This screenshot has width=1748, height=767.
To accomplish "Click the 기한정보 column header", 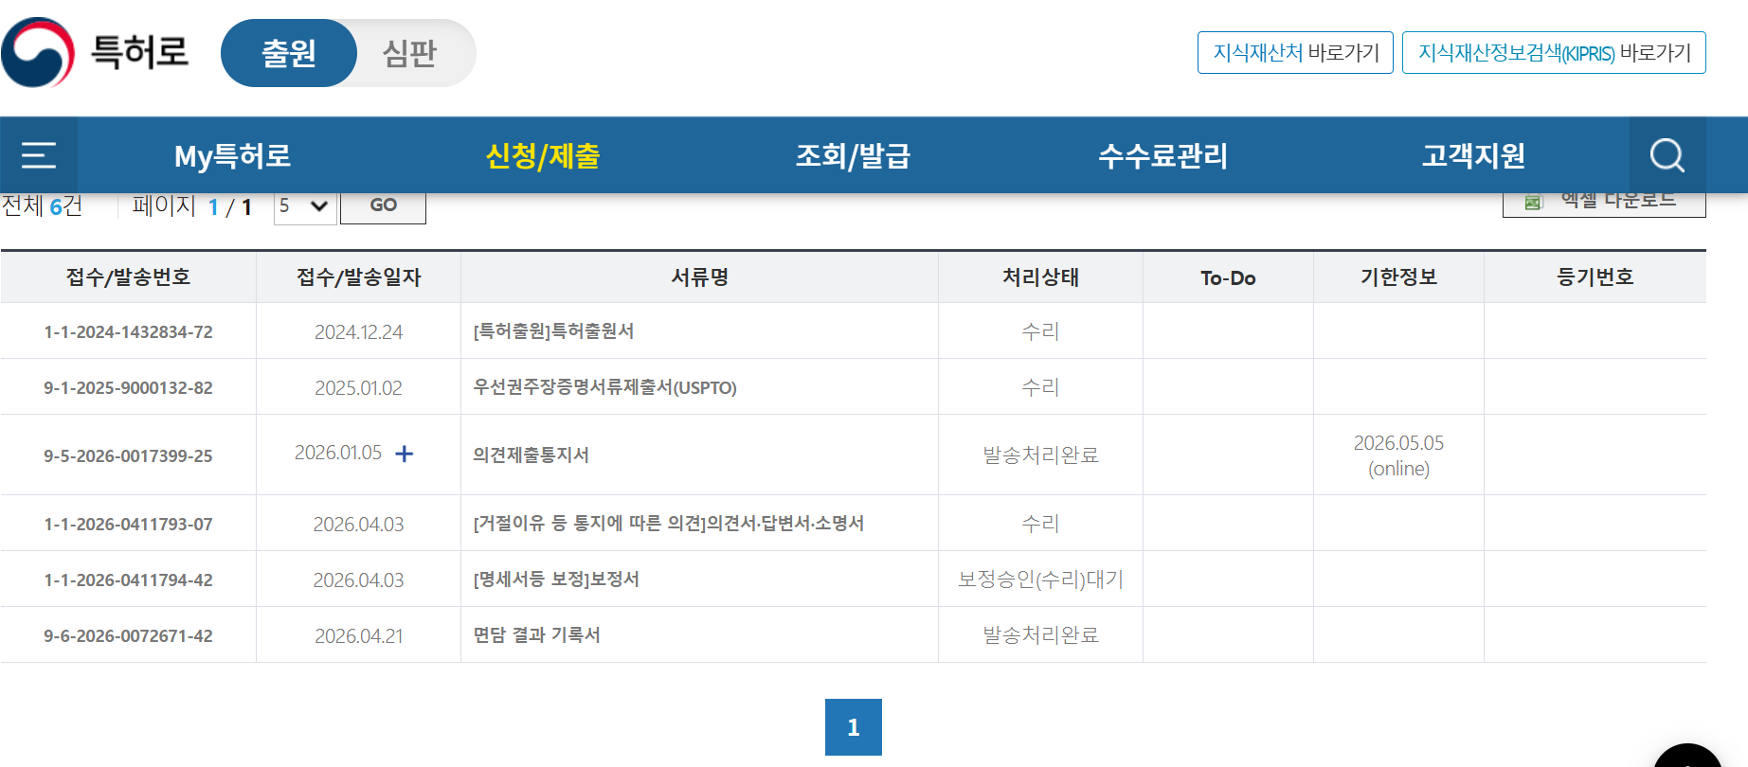I will pos(1398,276).
